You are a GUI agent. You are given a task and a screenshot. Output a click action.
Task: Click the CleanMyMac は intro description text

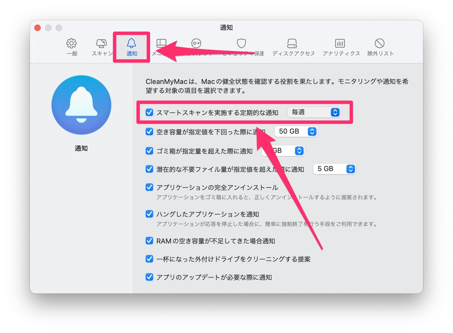(x=277, y=86)
